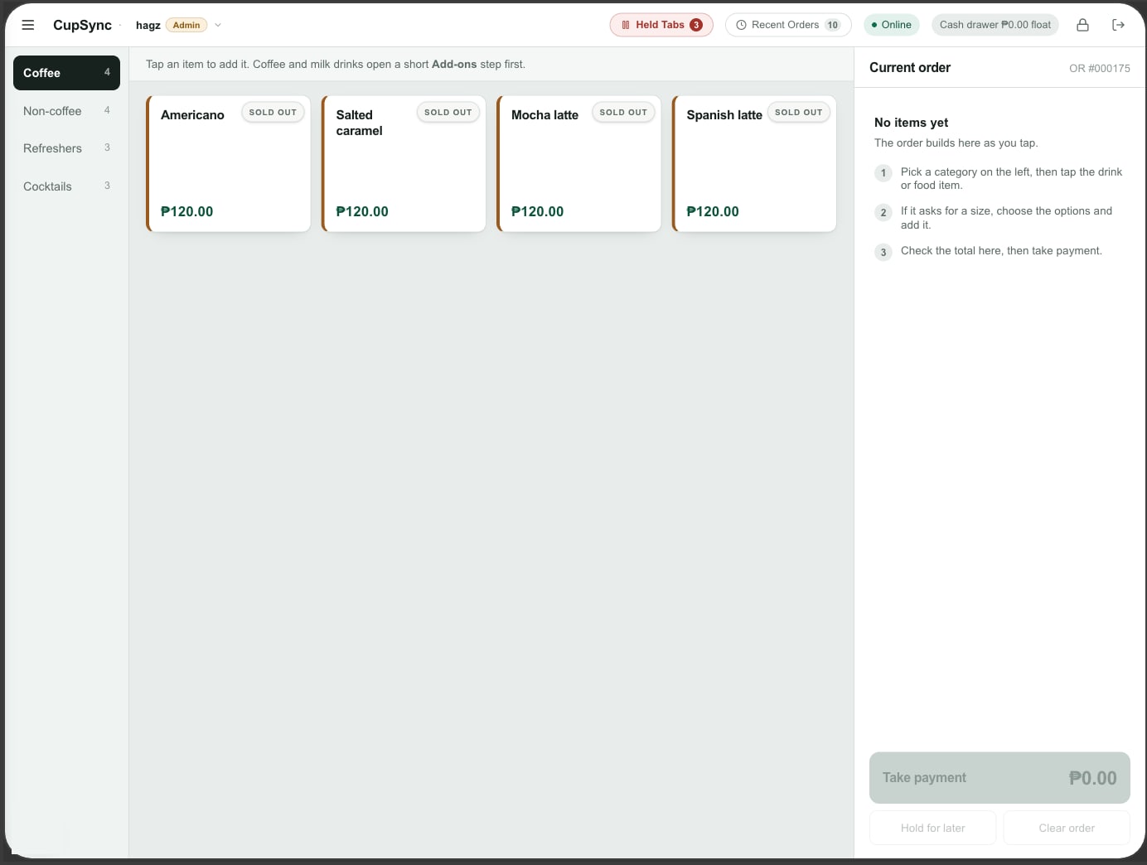This screenshot has height=865, width=1147.
Task: Tap the Mocha latte item card
Action: pos(579,164)
